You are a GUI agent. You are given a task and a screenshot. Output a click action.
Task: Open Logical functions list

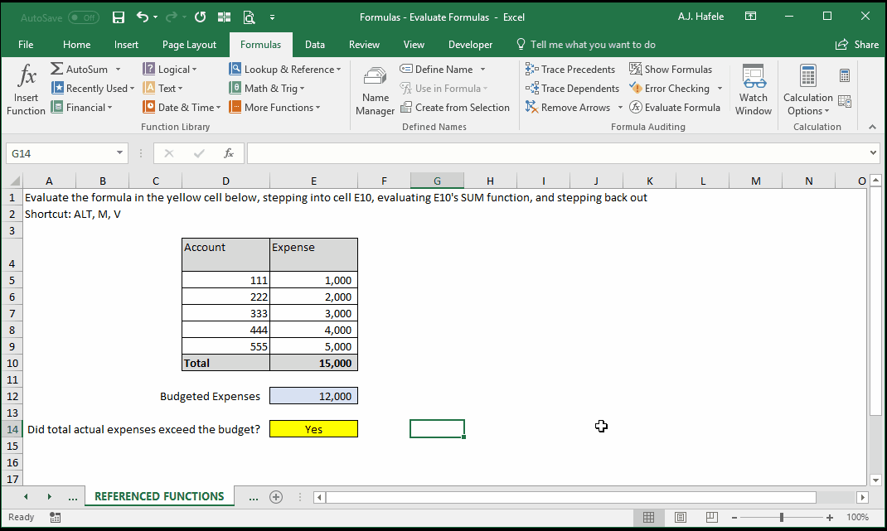(170, 69)
